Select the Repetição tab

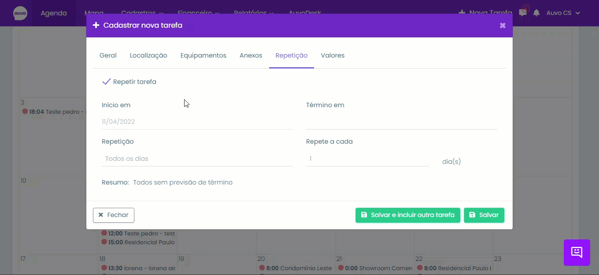click(292, 55)
